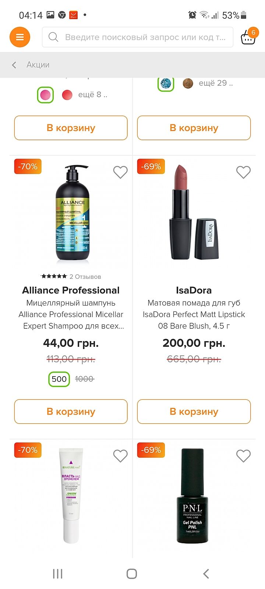This screenshot has height=589, width=265.
Task: Add Alliance Professional shampoo to cart
Action: [x=71, y=412]
